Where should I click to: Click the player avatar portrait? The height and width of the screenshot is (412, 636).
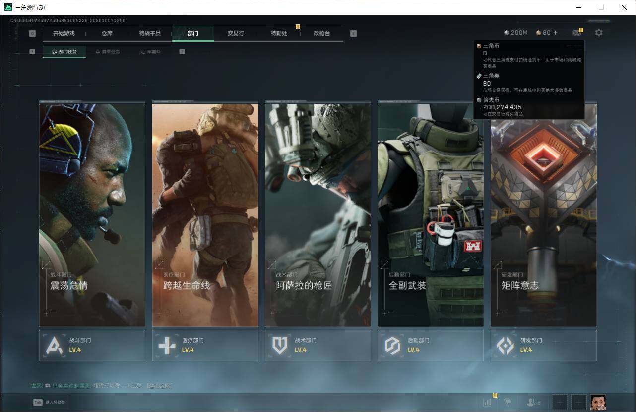pyautogui.click(x=598, y=402)
